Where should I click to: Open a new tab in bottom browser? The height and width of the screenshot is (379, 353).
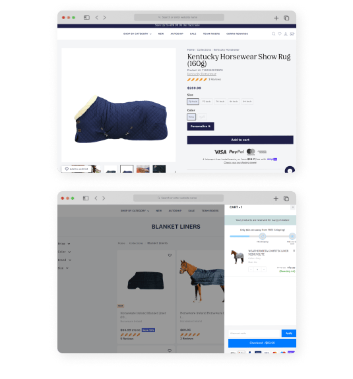pyautogui.click(x=276, y=198)
